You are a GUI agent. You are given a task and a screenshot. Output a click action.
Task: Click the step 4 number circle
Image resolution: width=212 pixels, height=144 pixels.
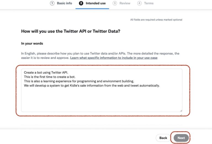tap(139, 3)
